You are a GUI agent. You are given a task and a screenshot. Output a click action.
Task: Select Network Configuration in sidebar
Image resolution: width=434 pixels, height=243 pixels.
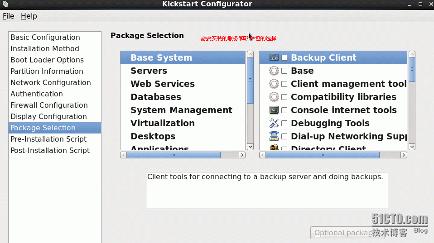coord(55,83)
